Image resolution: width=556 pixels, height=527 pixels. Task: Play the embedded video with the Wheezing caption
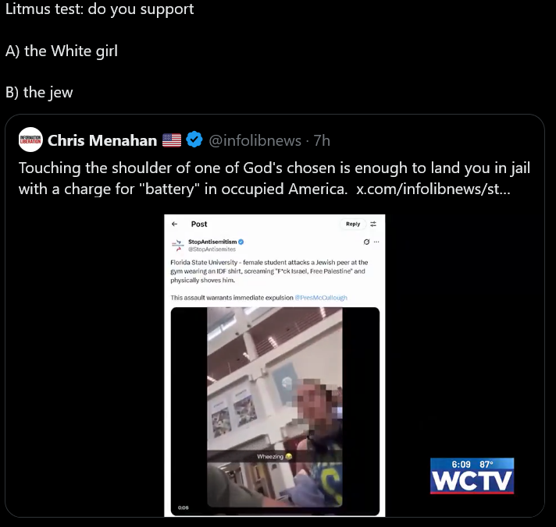coord(275,407)
